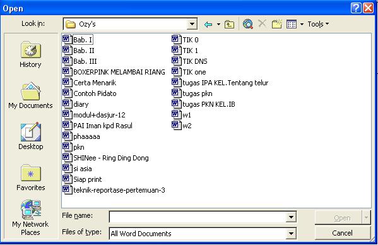Screen dimensions: 378x245
Task: Click the Open button
Action: pyautogui.click(x=338, y=218)
